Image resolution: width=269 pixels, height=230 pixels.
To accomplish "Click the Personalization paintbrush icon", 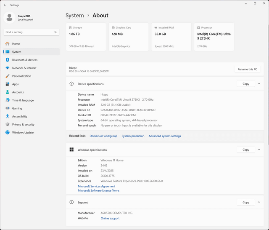I will click(8, 76).
